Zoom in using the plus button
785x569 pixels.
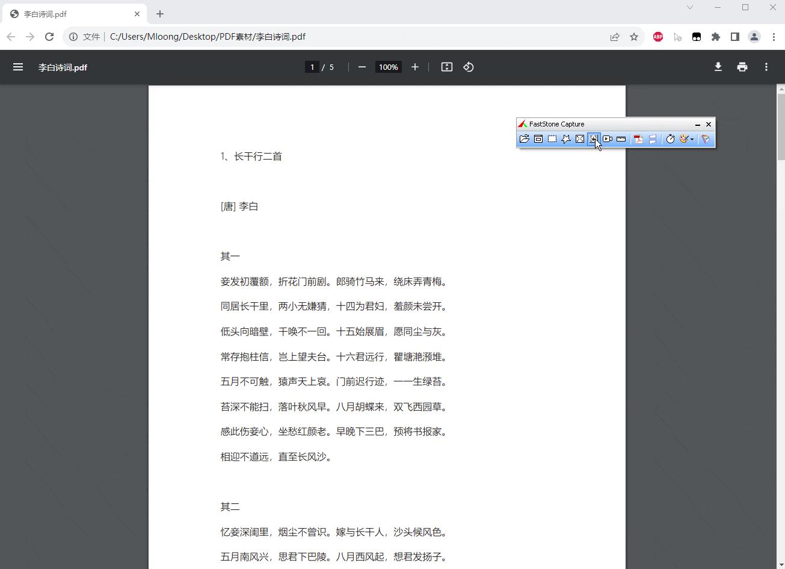tap(414, 67)
